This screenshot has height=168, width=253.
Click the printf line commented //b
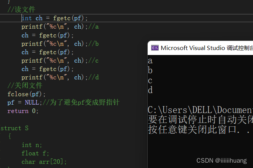60,44
